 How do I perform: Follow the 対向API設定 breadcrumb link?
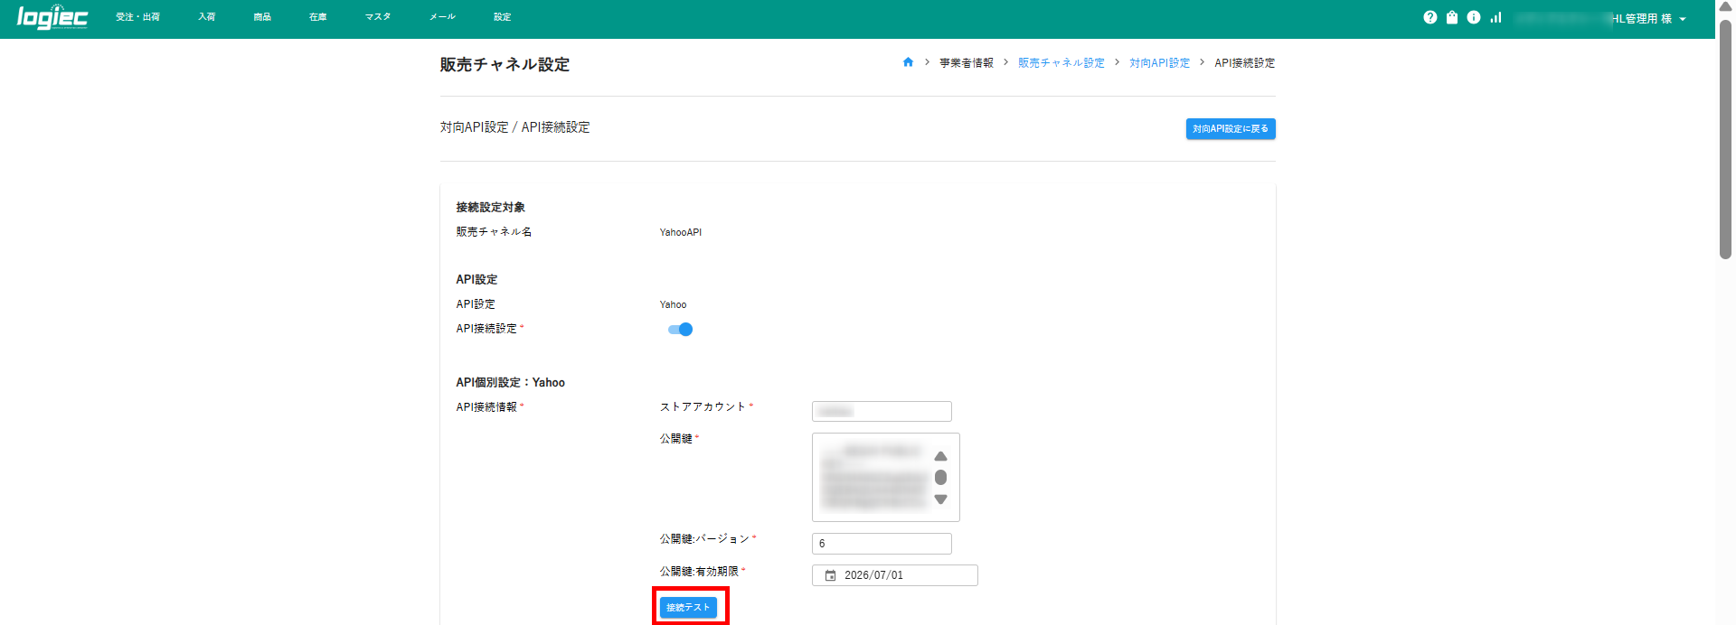(1159, 63)
